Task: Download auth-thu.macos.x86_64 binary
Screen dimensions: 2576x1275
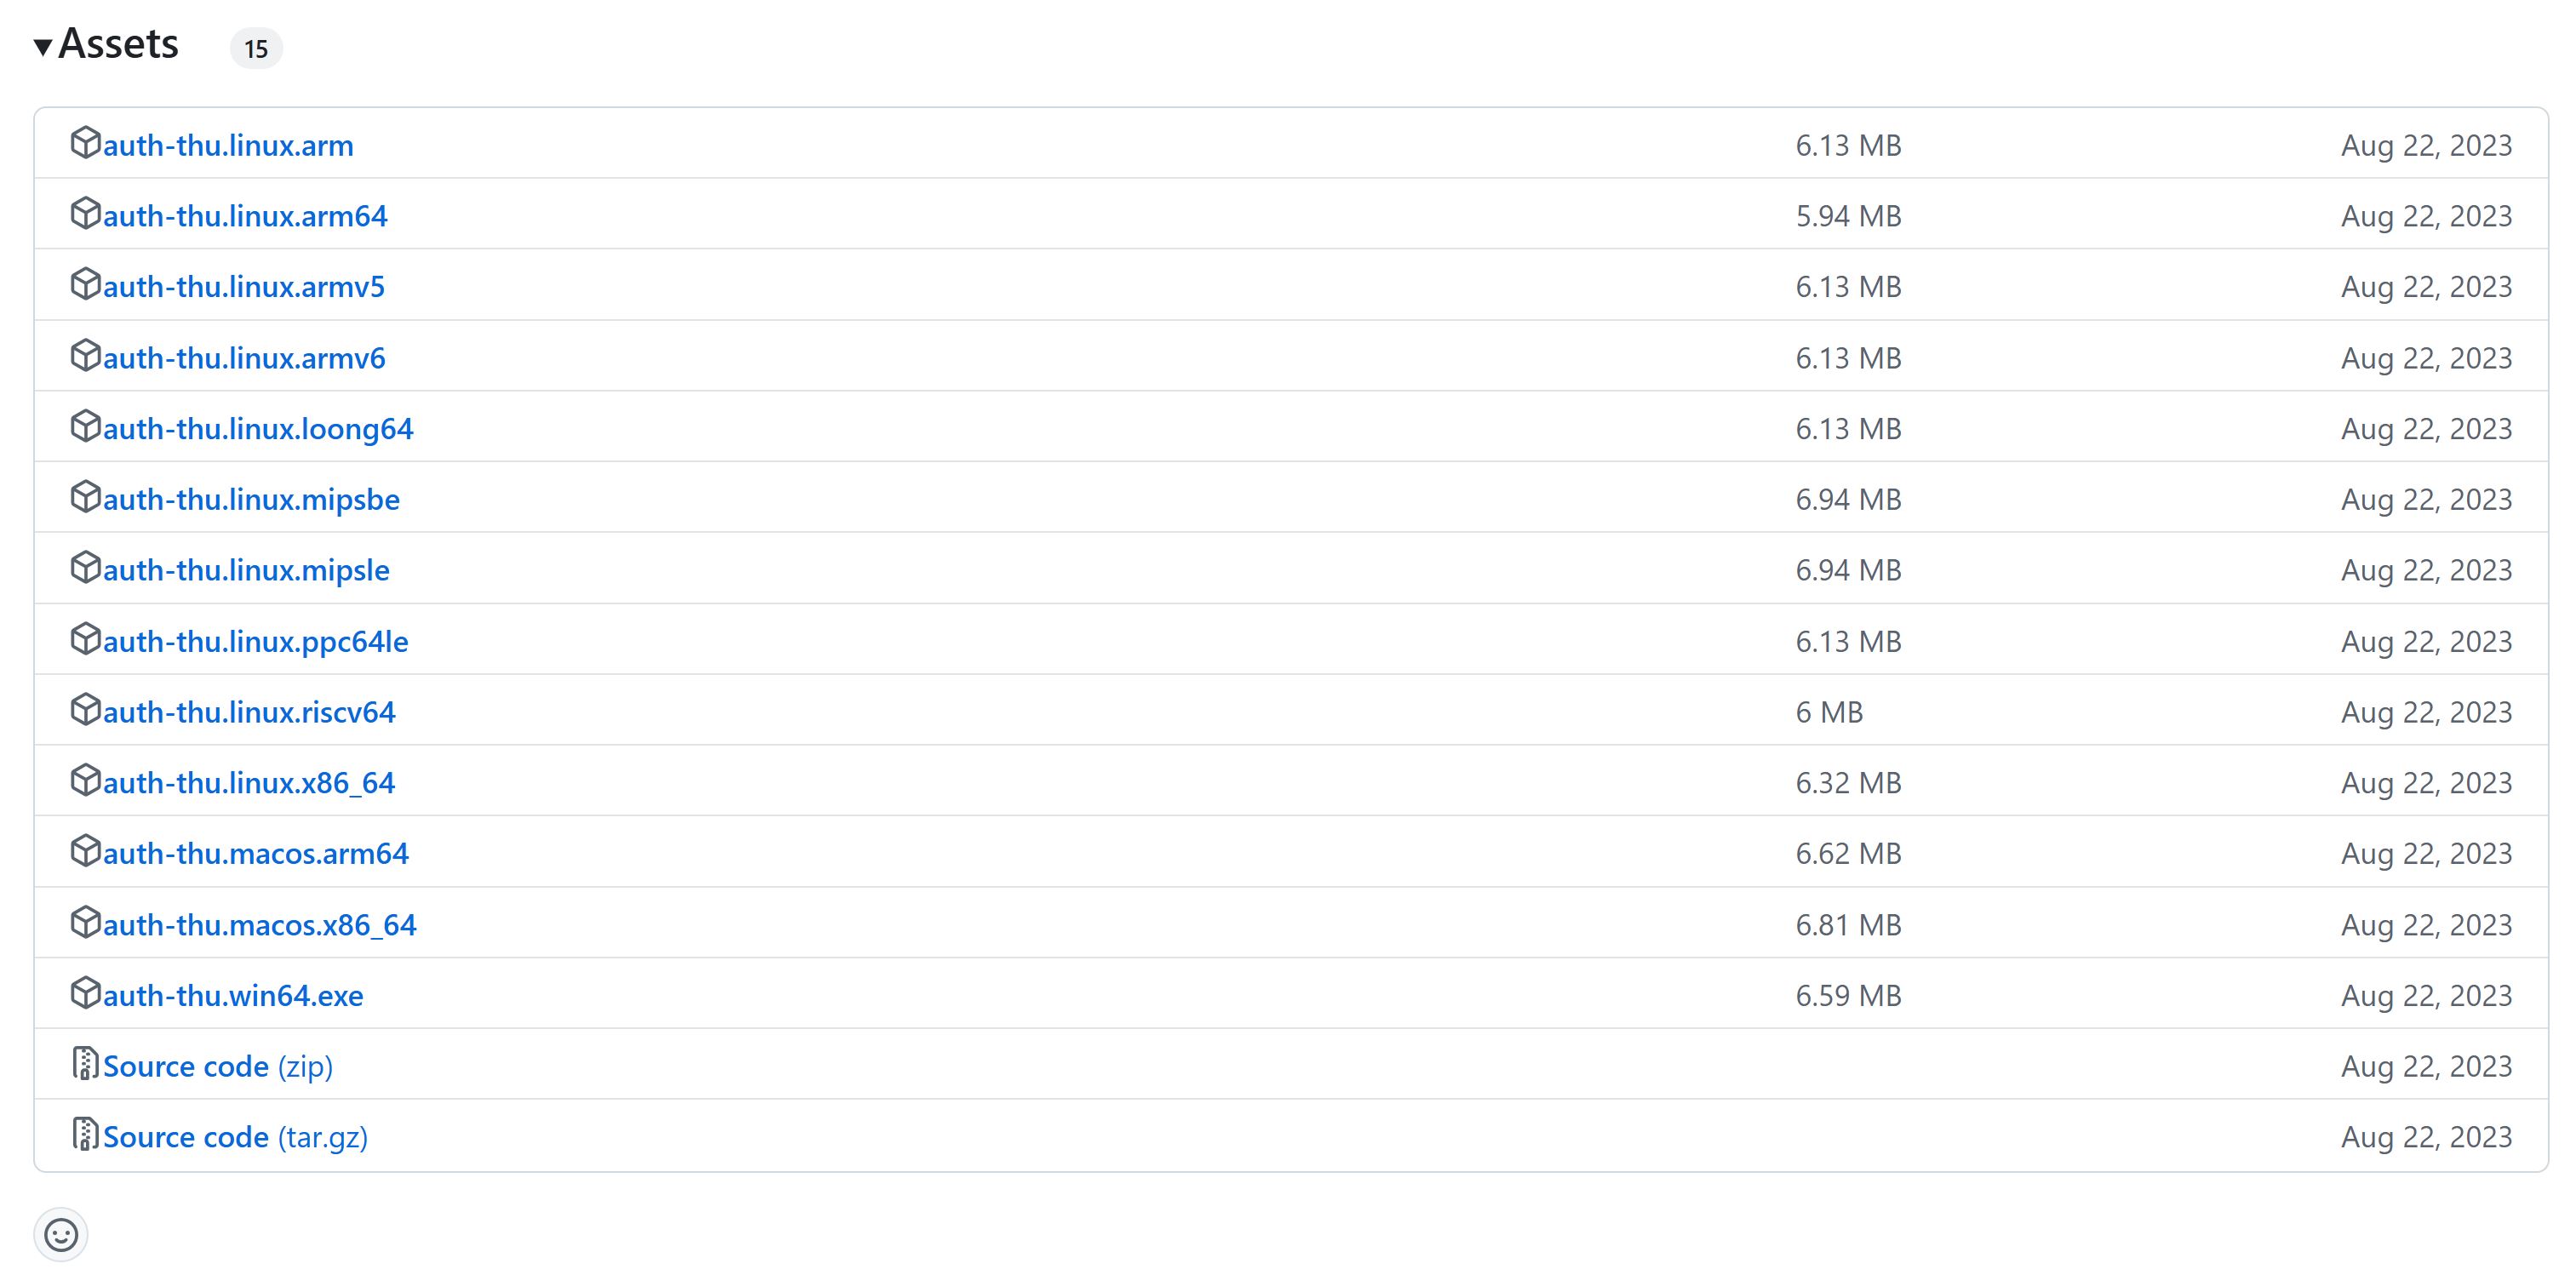Action: [x=259, y=925]
